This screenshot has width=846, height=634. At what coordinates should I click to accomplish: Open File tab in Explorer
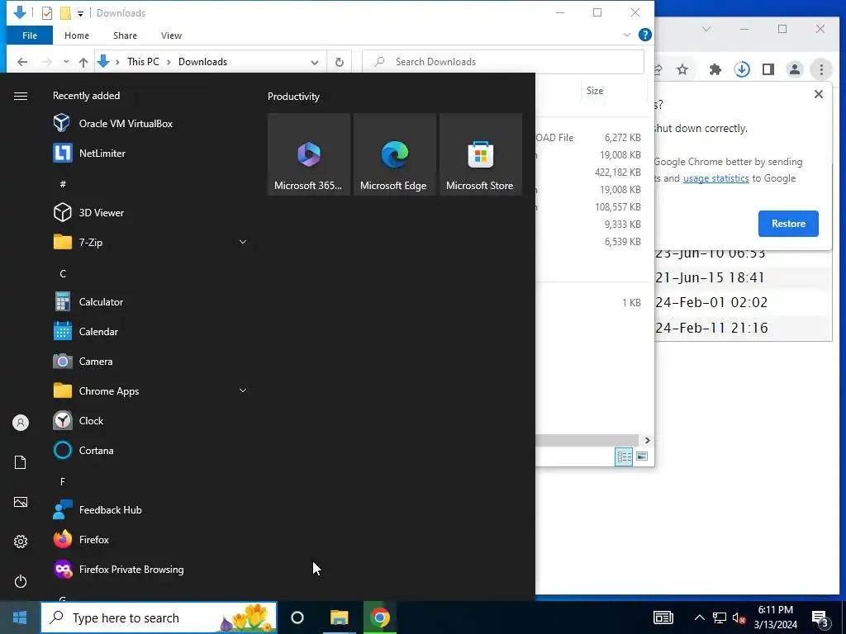click(30, 35)
